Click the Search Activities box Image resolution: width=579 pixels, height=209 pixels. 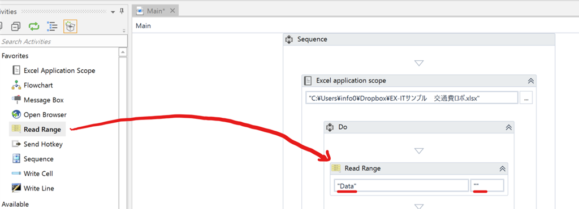[63, 41]
